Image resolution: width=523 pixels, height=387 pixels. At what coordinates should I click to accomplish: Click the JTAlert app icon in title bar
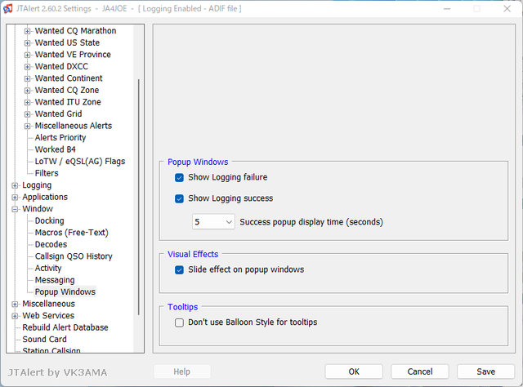[7, 9]
